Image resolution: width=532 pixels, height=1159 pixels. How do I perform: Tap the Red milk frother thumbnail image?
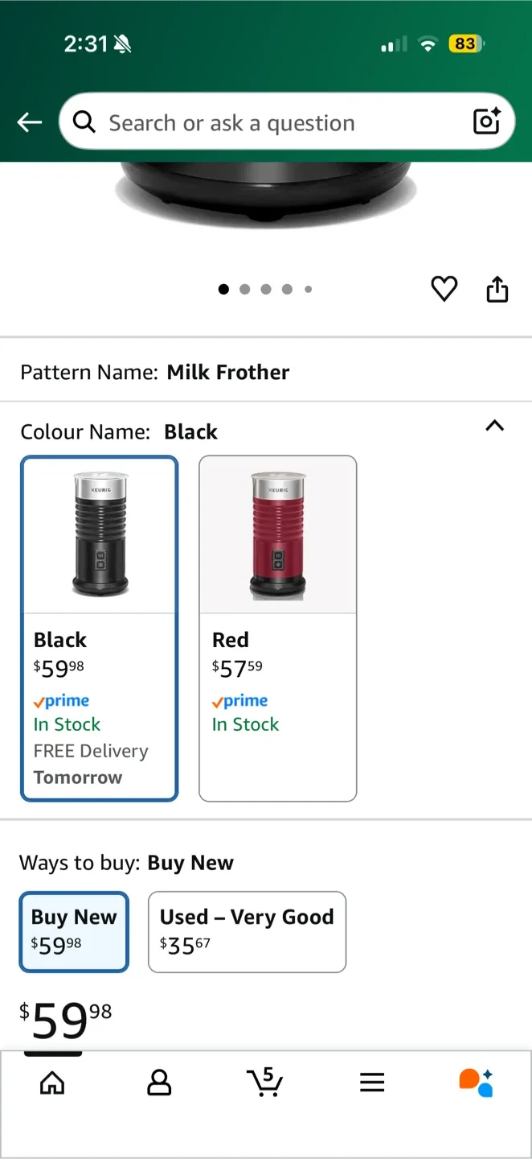pyautogui.click(x=277, y=534)
